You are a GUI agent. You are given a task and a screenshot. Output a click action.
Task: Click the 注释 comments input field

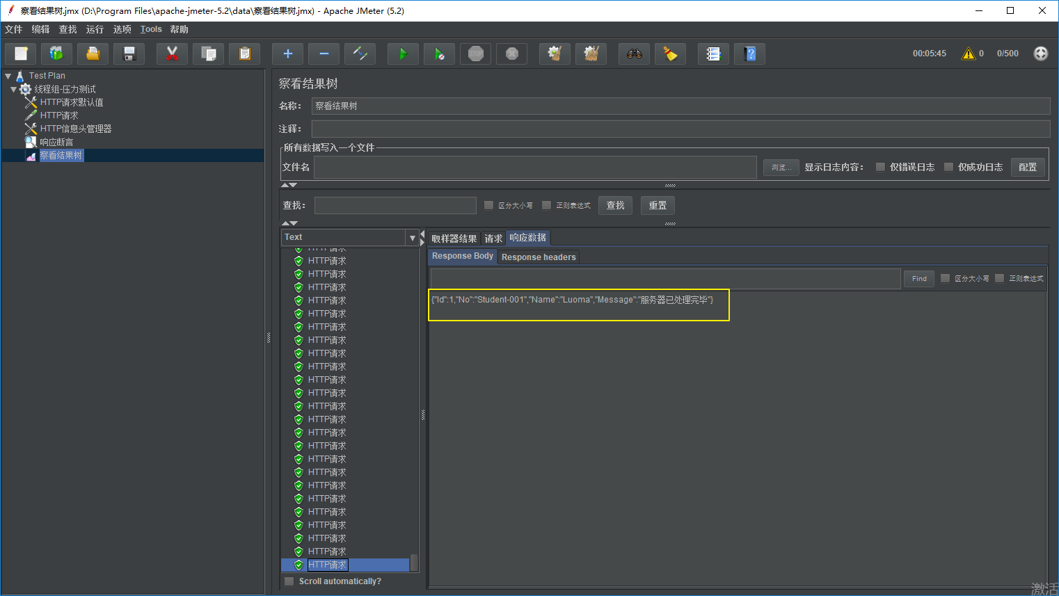pyautogui.click(x=680, y=129)
